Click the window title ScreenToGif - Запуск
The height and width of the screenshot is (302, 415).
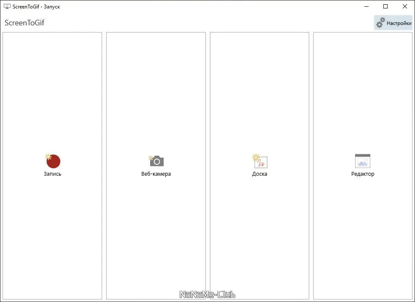coord(36,7)
